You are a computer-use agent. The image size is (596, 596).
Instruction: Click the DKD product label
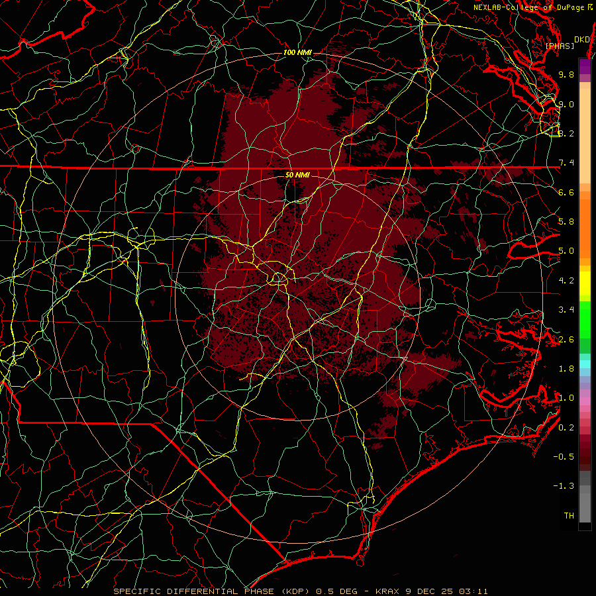tap(582, 40)
